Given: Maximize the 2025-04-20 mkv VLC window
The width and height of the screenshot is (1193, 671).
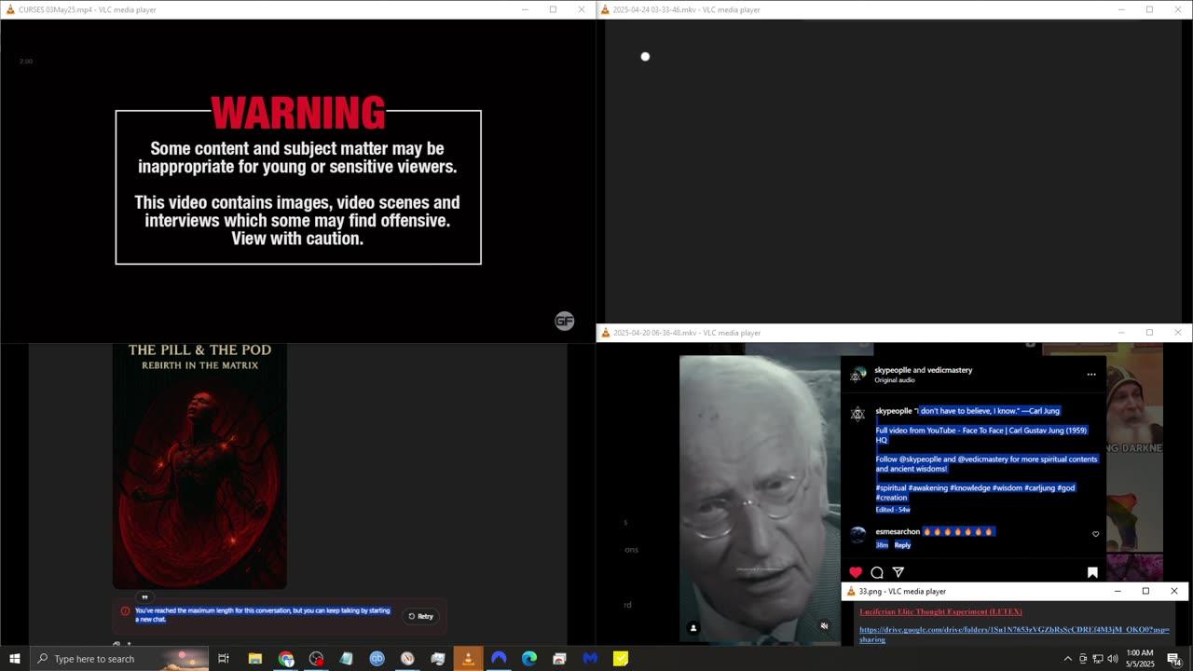Looking at the screenshot, I should coord(1149,333).
